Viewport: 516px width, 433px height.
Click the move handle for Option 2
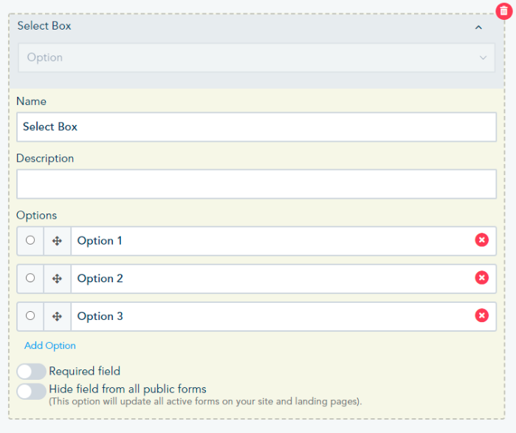point(57,279)
